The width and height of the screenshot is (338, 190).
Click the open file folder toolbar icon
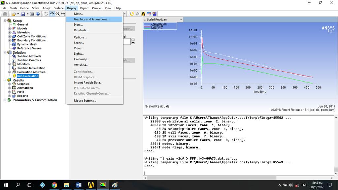pyautogui.click(x=13, y=14)
